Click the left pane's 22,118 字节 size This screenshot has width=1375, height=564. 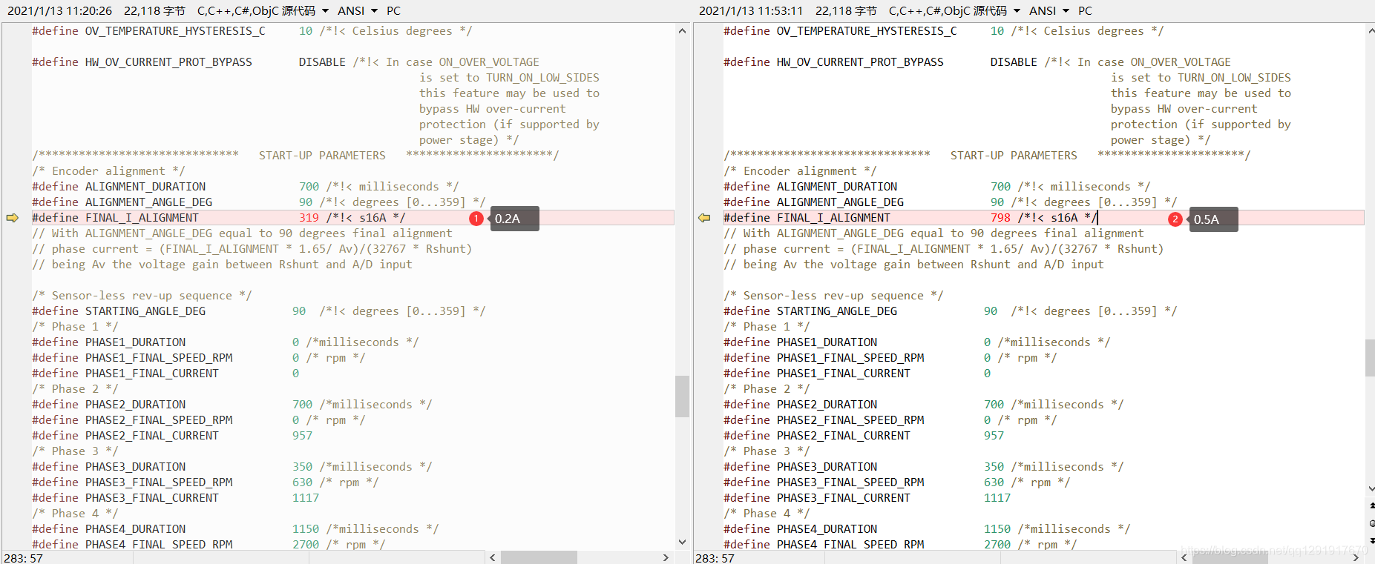click(x=154, y=10)
